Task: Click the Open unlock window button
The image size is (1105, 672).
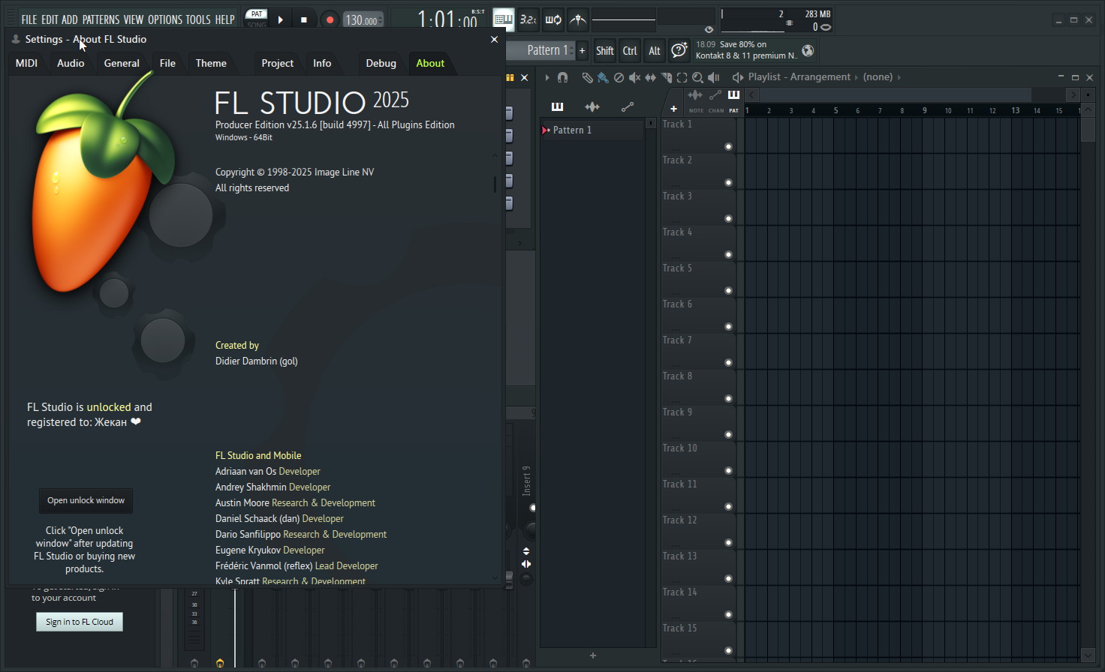Action: [86, 500]
